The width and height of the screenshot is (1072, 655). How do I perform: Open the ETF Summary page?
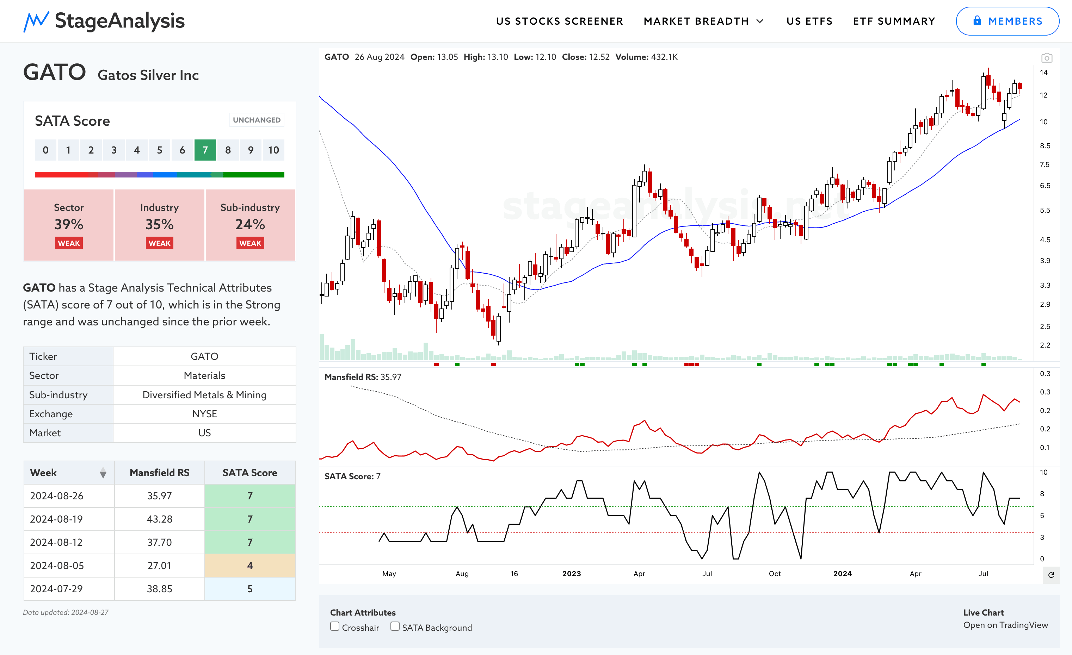click(x=894, y=21)
